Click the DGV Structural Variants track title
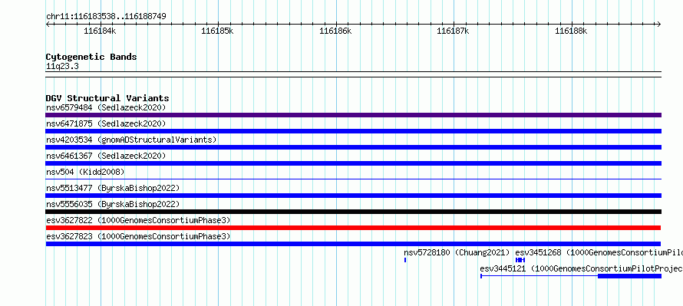 pyautogui.click(x=107, y=98)
